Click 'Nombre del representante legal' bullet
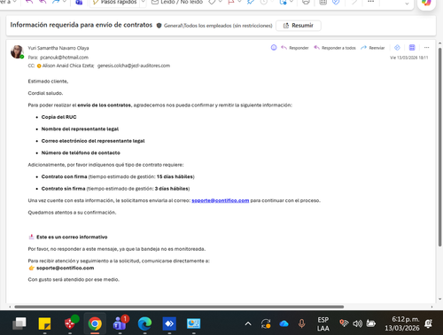Viewport: 443px width, 335px height. coord(80,129)
